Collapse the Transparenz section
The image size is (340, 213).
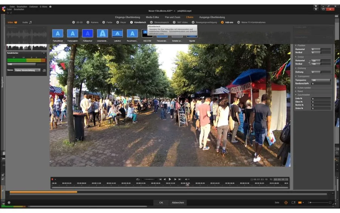point(296,76)
